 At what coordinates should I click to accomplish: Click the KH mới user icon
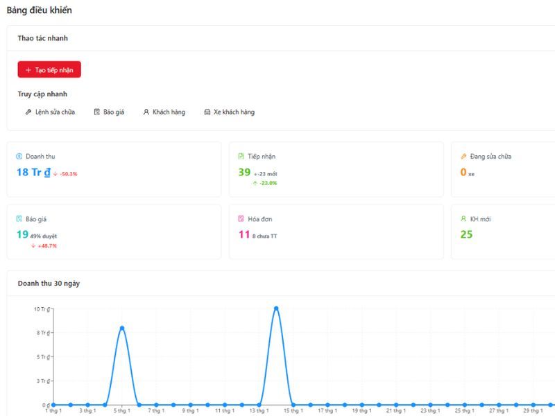pos(463,219)
